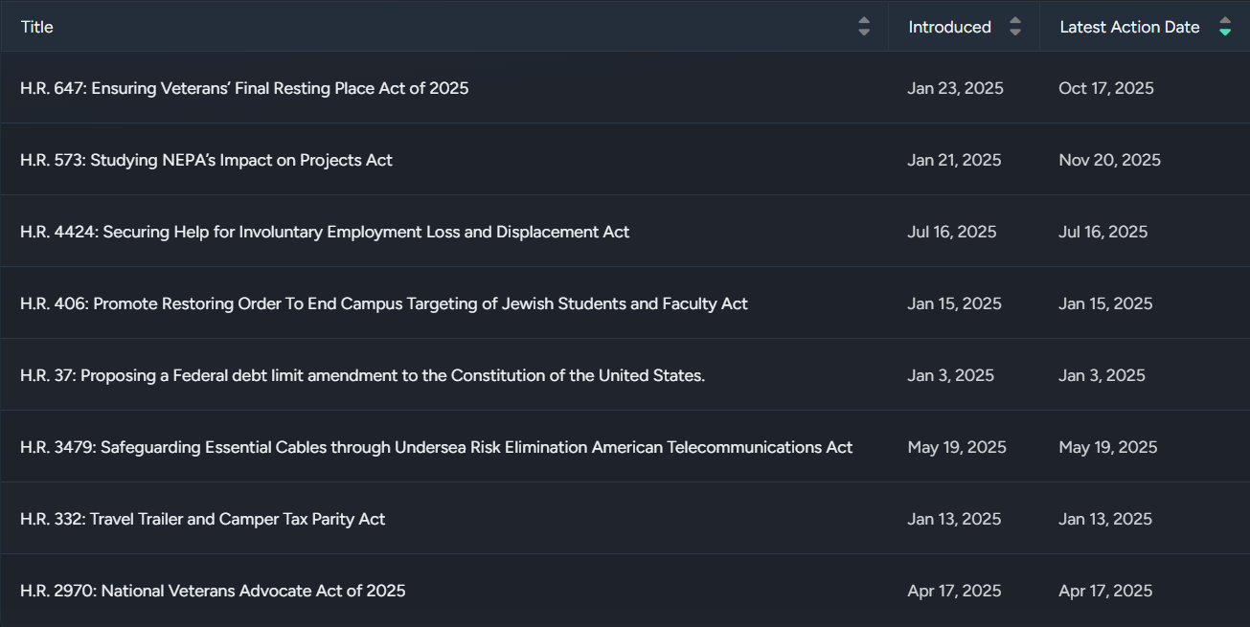
Task: Select the Jan 21, 2025 introduced date cell
Action: pos(954,160)
